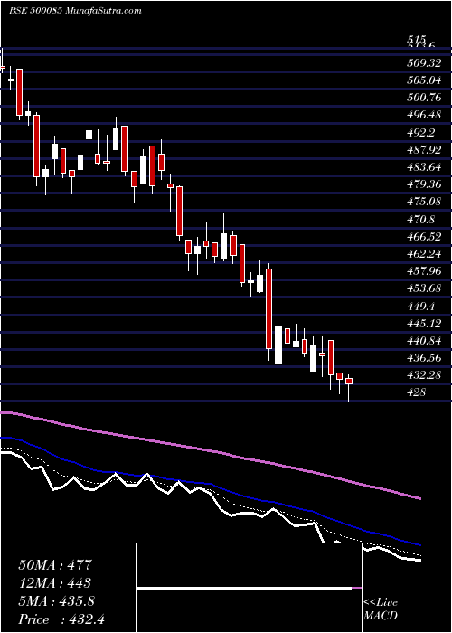Click the 453.68 price level label
This screenshot has width=452, height=633.
point(424,288)
